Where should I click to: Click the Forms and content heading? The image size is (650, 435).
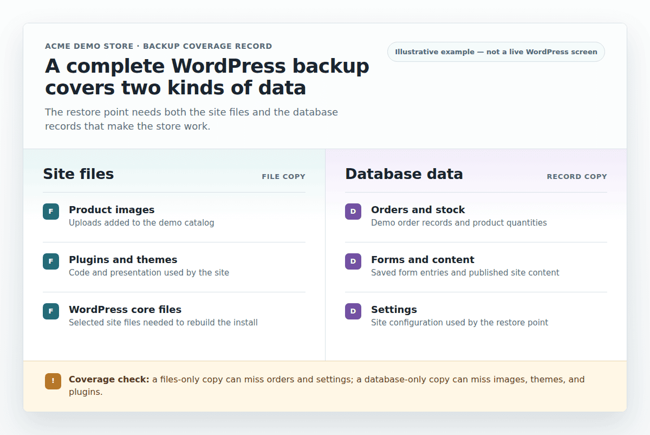[422, 260]
